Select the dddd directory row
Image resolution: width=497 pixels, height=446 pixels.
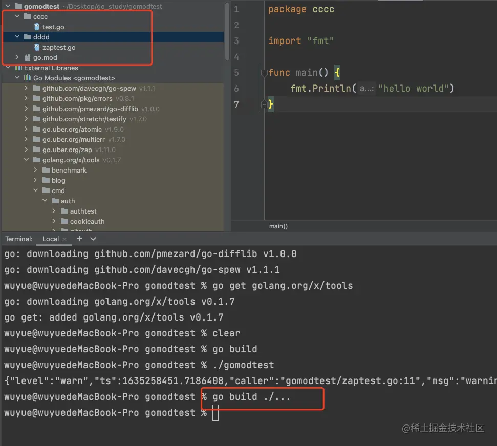coord(113,37)
